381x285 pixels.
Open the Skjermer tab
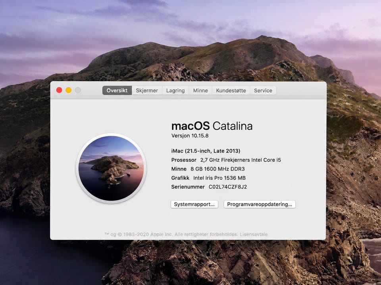147,90
